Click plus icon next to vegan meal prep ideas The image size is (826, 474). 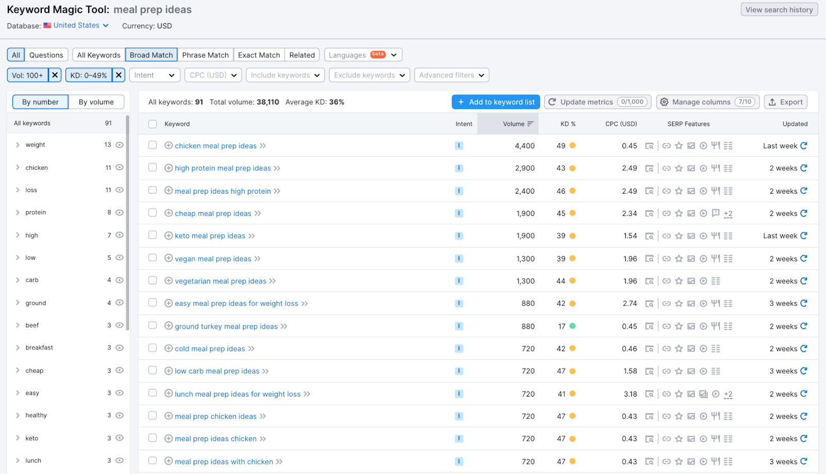168,258
